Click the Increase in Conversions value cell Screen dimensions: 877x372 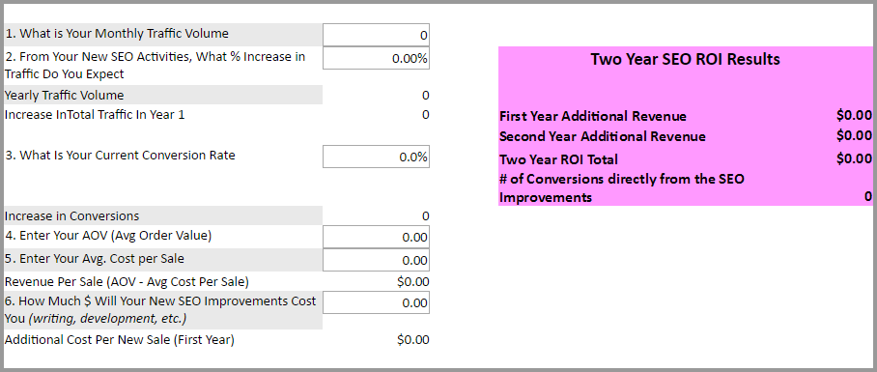pyautogui.click(x=426, y=215)
